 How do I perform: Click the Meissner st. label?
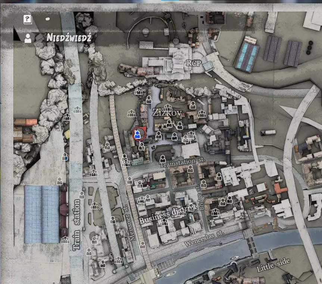coord(129,223)
